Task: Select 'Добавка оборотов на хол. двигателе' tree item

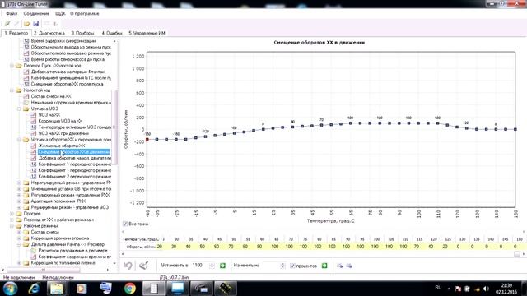Action: click(75, 158)
